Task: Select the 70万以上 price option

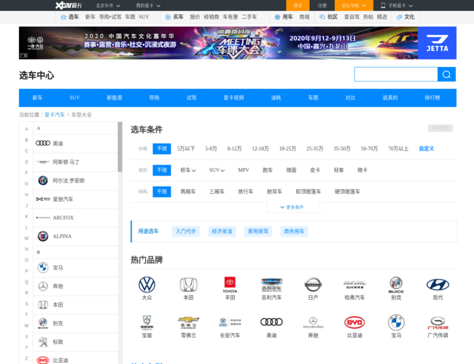Action: [x=398, y=149]
